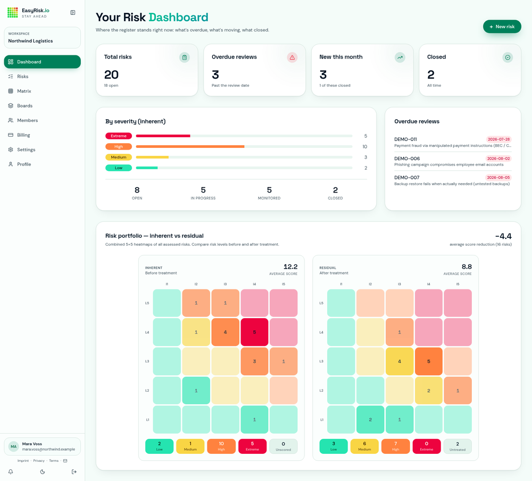Click the inherent legend 2 Low chip

159,446
